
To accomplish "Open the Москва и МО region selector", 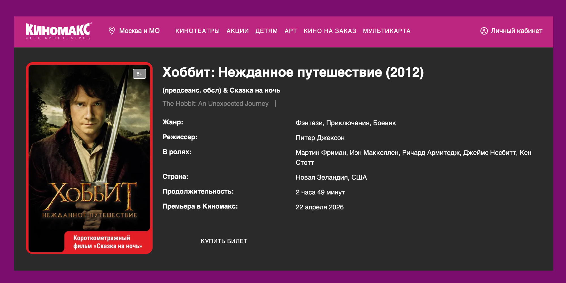I will pos(139,31).
